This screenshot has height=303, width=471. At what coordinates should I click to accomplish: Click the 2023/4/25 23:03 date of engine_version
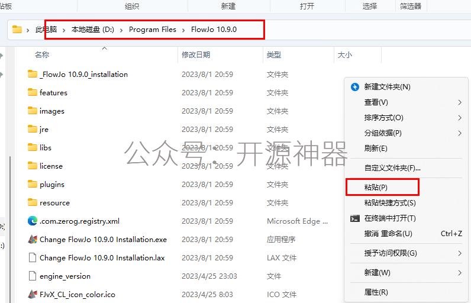tap(209, 276)
